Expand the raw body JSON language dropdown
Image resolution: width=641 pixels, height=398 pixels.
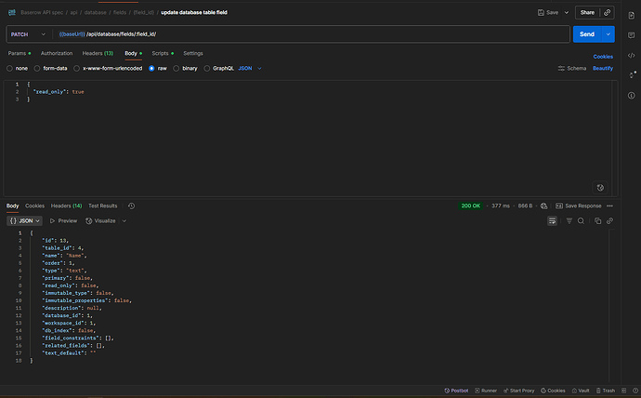tap(251, 68)
